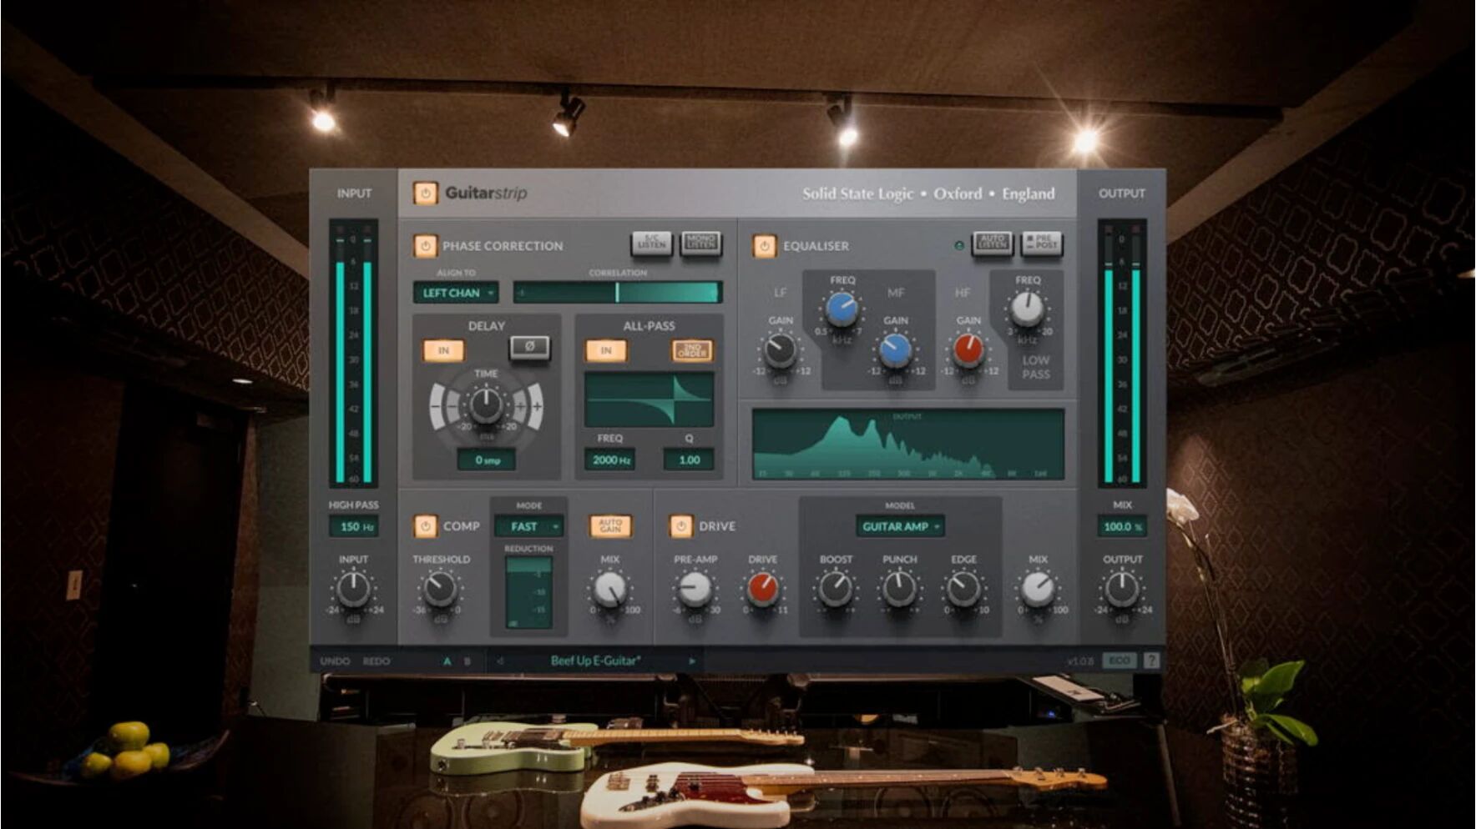Viewport: 1476px width, 829px height.
Task: Click the previous preset arrow
Action: (x=500, y=661)
